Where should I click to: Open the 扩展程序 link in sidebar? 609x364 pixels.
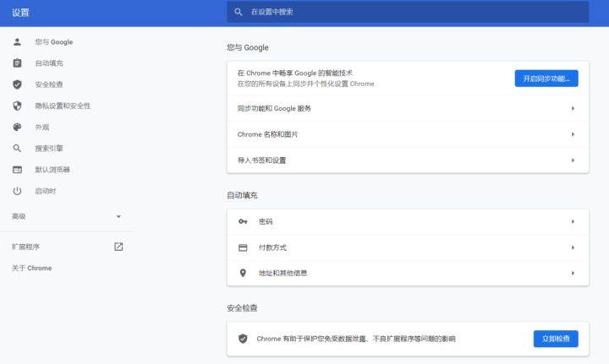[x=25, y=247]
